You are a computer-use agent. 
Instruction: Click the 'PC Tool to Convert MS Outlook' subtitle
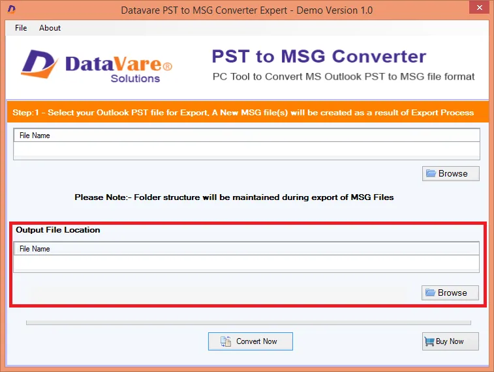pos(343,76)
